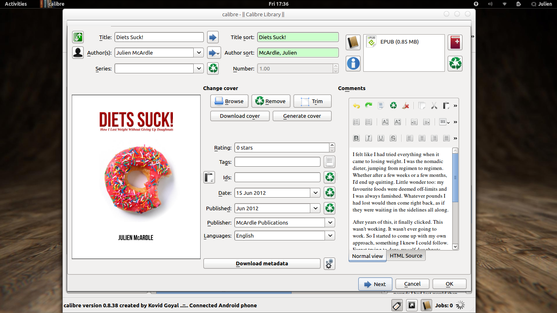Toggle cover browser in status bar

point(412,305)
